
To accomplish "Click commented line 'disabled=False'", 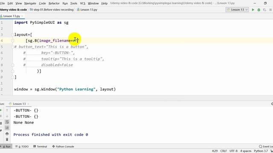I will pos(57,65).
